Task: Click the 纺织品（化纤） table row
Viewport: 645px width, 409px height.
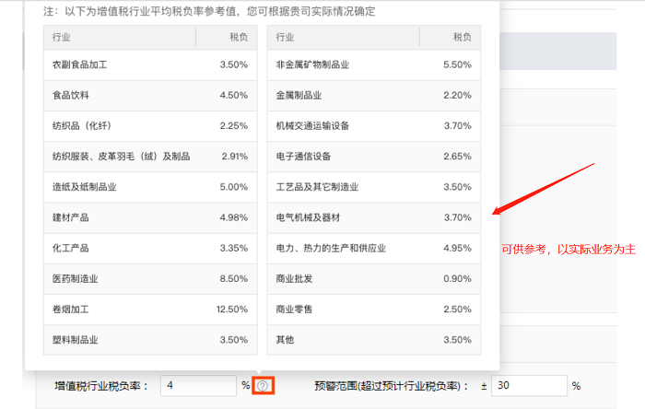Action: (149, 125)
